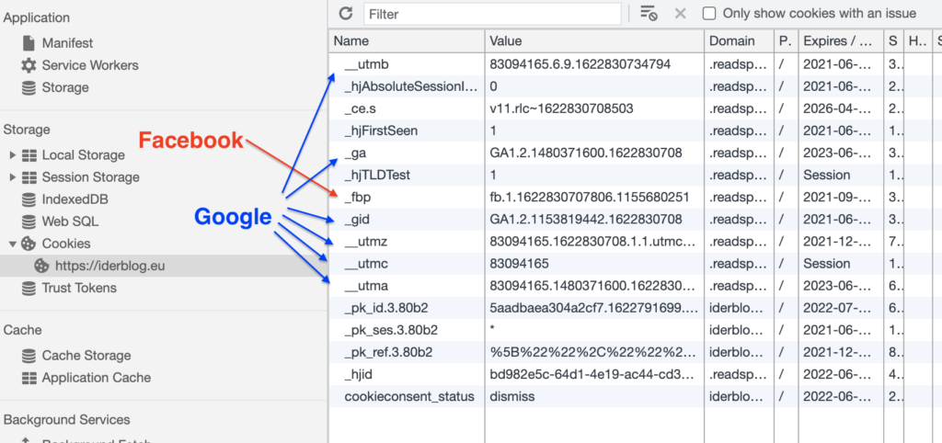Click the Manifest file icon
The height and width of the screenshot is (443, 942).
point(29,43)
